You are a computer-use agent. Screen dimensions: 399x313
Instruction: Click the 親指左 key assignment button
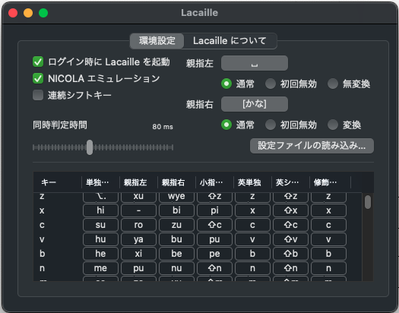[255, 63]
